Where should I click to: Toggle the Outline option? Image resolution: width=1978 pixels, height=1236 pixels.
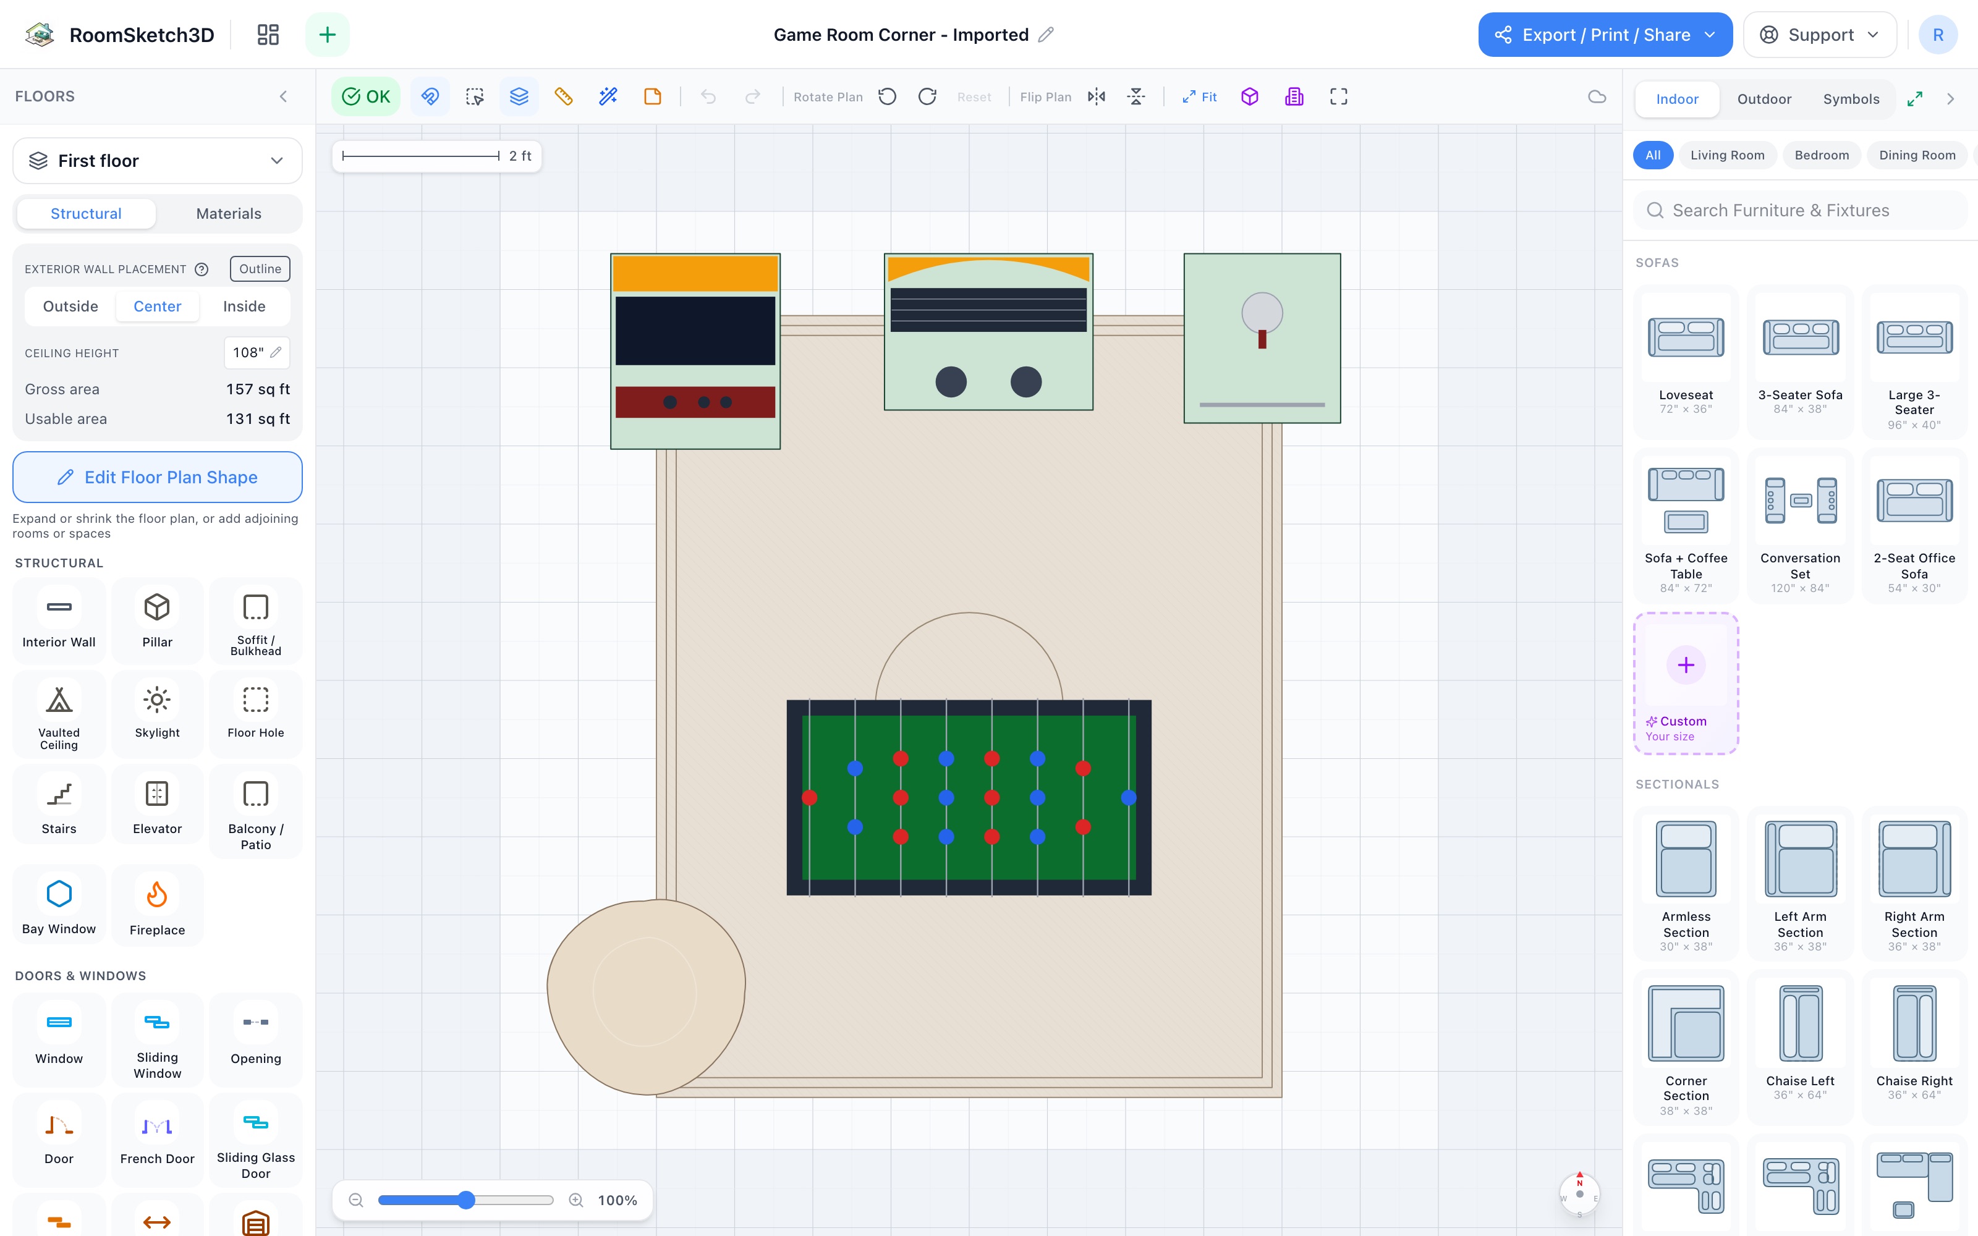260,269
